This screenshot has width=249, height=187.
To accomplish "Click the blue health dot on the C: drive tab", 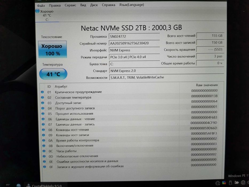I will pyautogui.click(x=37, y=11).
